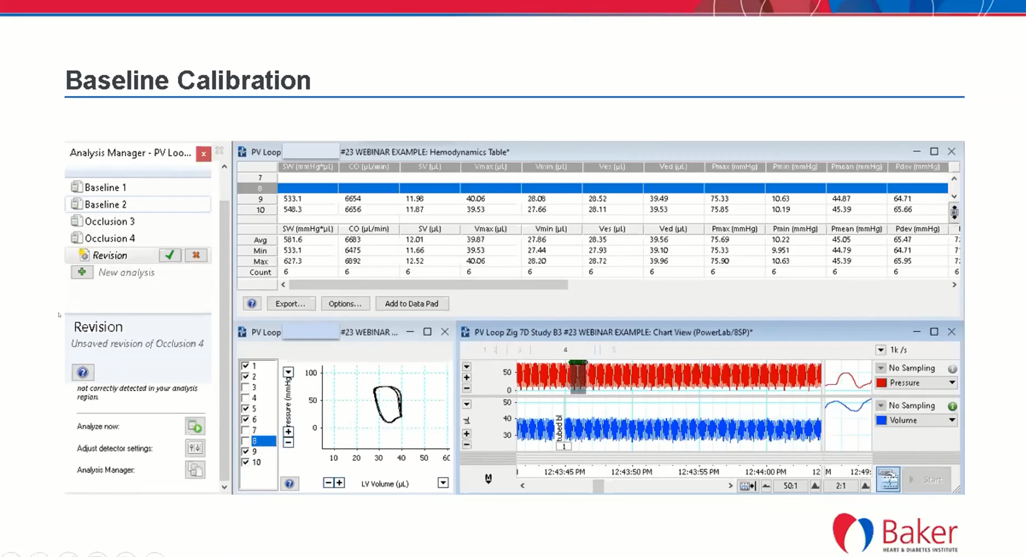Click the Export... button

click(290, 304)
